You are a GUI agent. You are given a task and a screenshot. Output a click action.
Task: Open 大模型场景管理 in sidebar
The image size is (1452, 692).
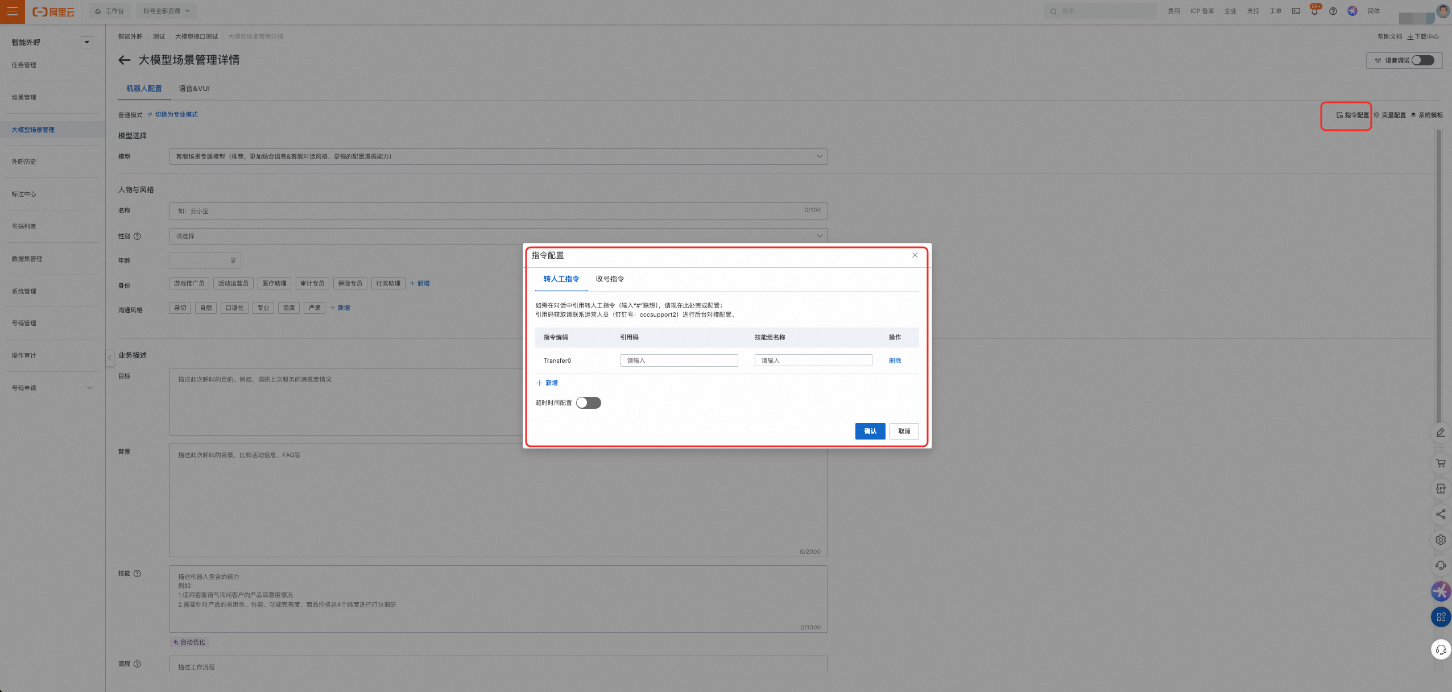(33, 130)
